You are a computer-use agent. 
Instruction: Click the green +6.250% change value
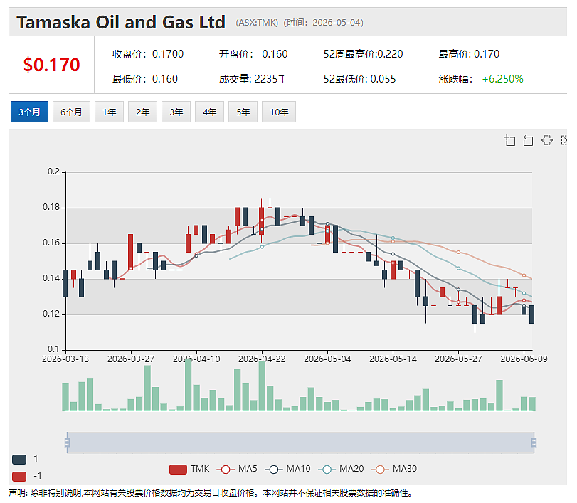(x=503, y=79)
